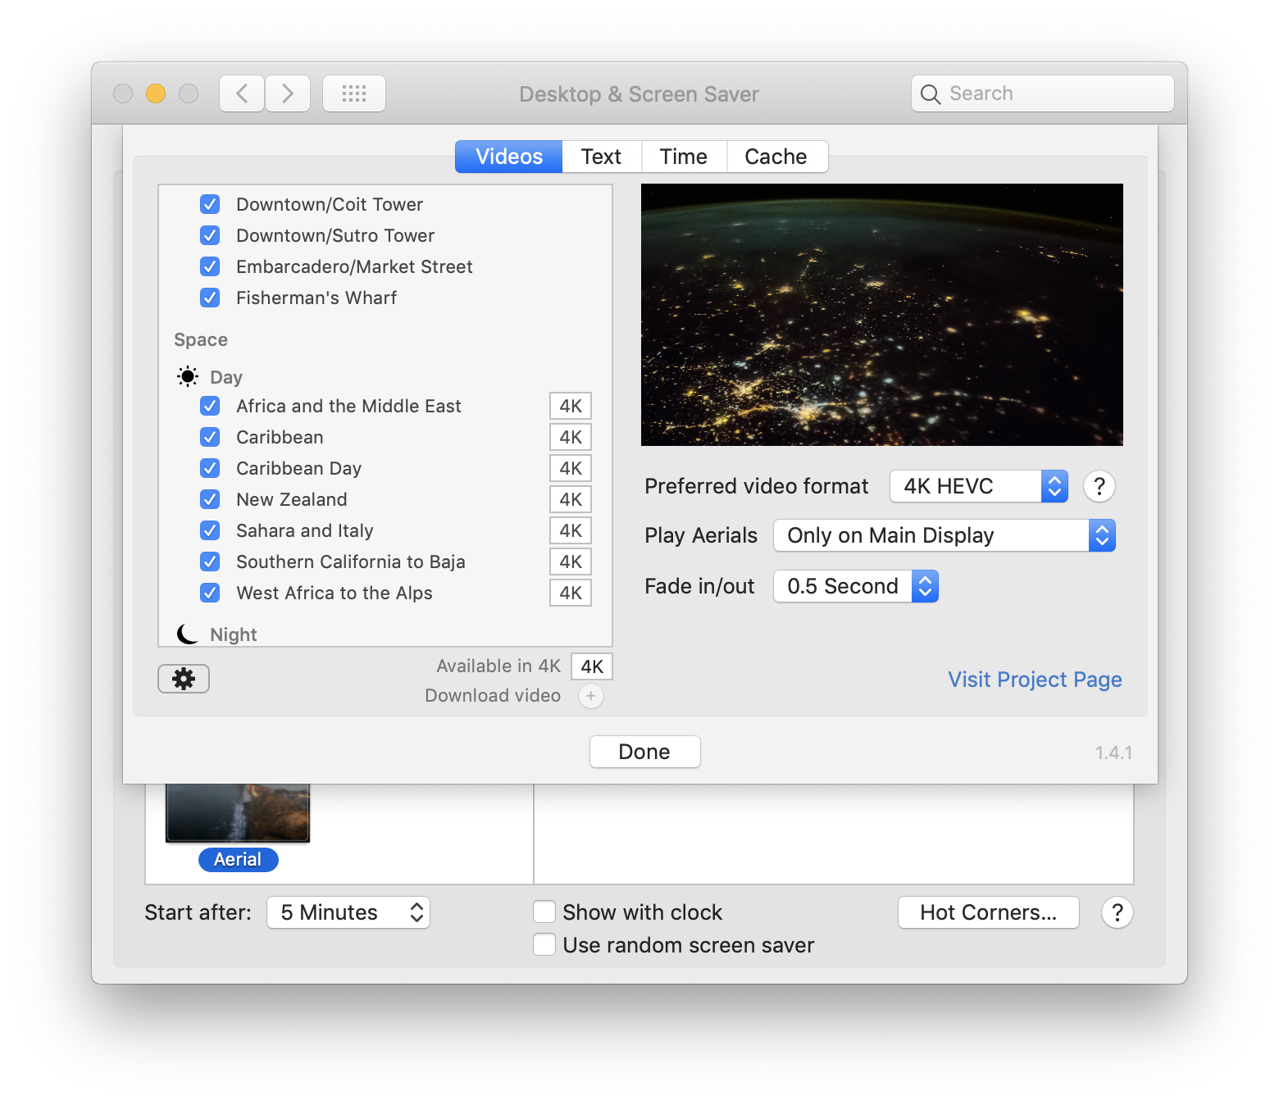Click the Aerial label under the thumbnail

238,859
